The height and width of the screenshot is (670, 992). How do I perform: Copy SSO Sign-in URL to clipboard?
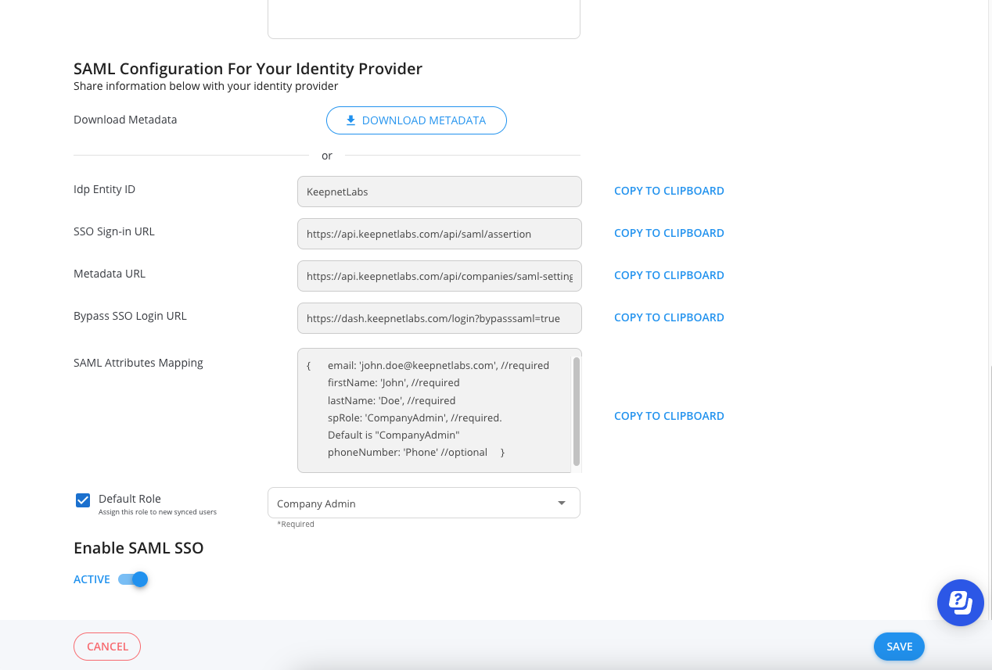(669, 233)
